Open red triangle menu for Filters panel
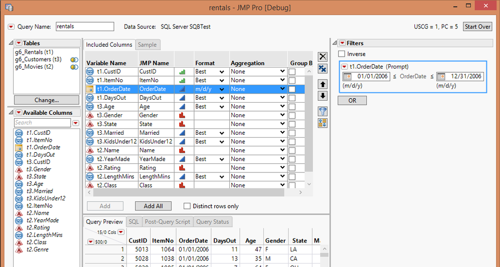Screen dimensions: 500x267 pos(342,43)
